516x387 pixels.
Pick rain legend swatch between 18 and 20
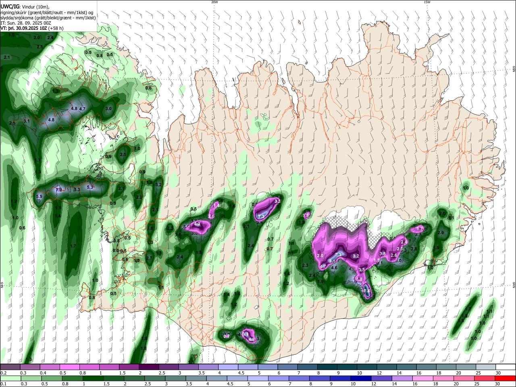[x=444, y=378]
